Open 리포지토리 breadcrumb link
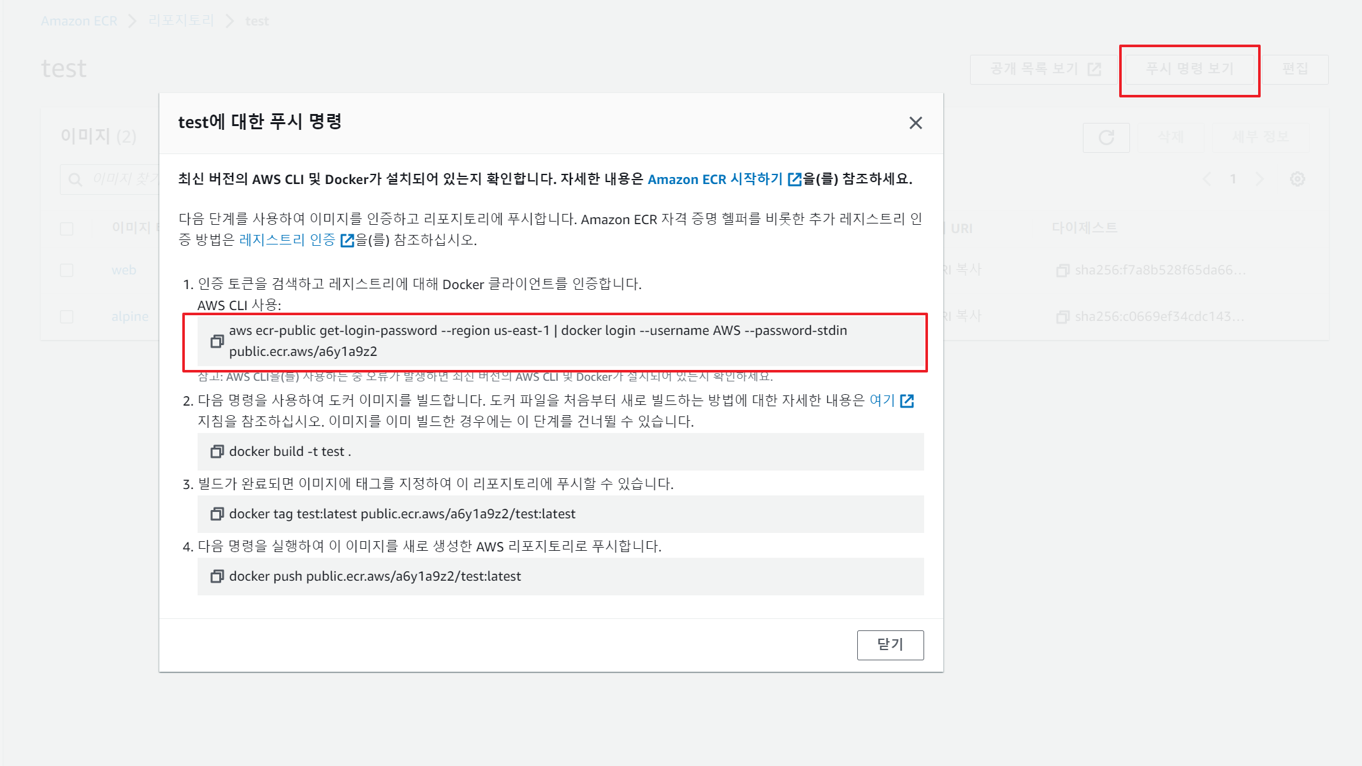This screenshot has width=1362, height=766. click(x=181, y=21)
